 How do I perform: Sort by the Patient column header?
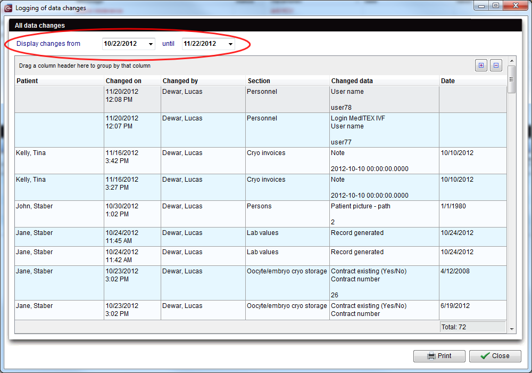[60, 81]
